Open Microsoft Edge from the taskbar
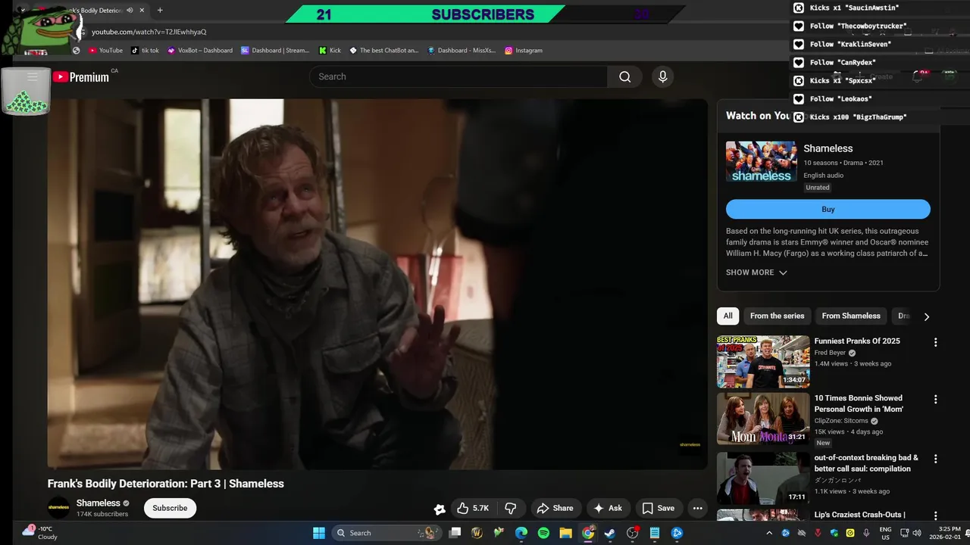The width and height of the screenshot is (970, 545). click(521, 533)
